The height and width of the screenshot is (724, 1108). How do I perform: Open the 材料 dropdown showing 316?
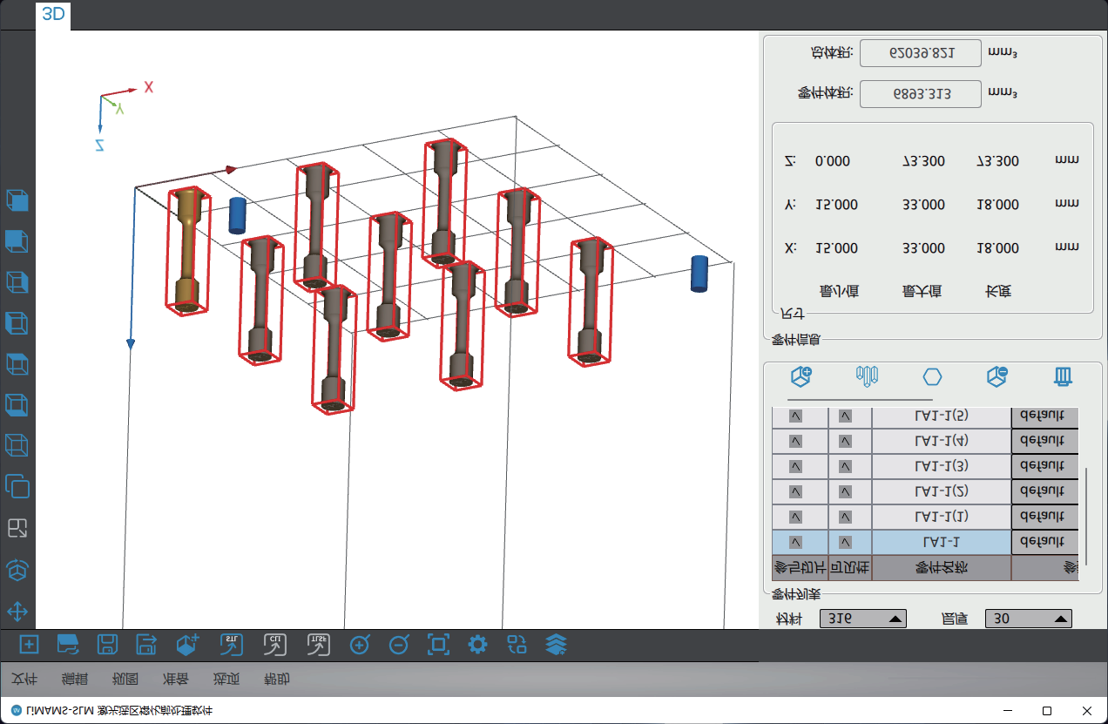(863, 619)
